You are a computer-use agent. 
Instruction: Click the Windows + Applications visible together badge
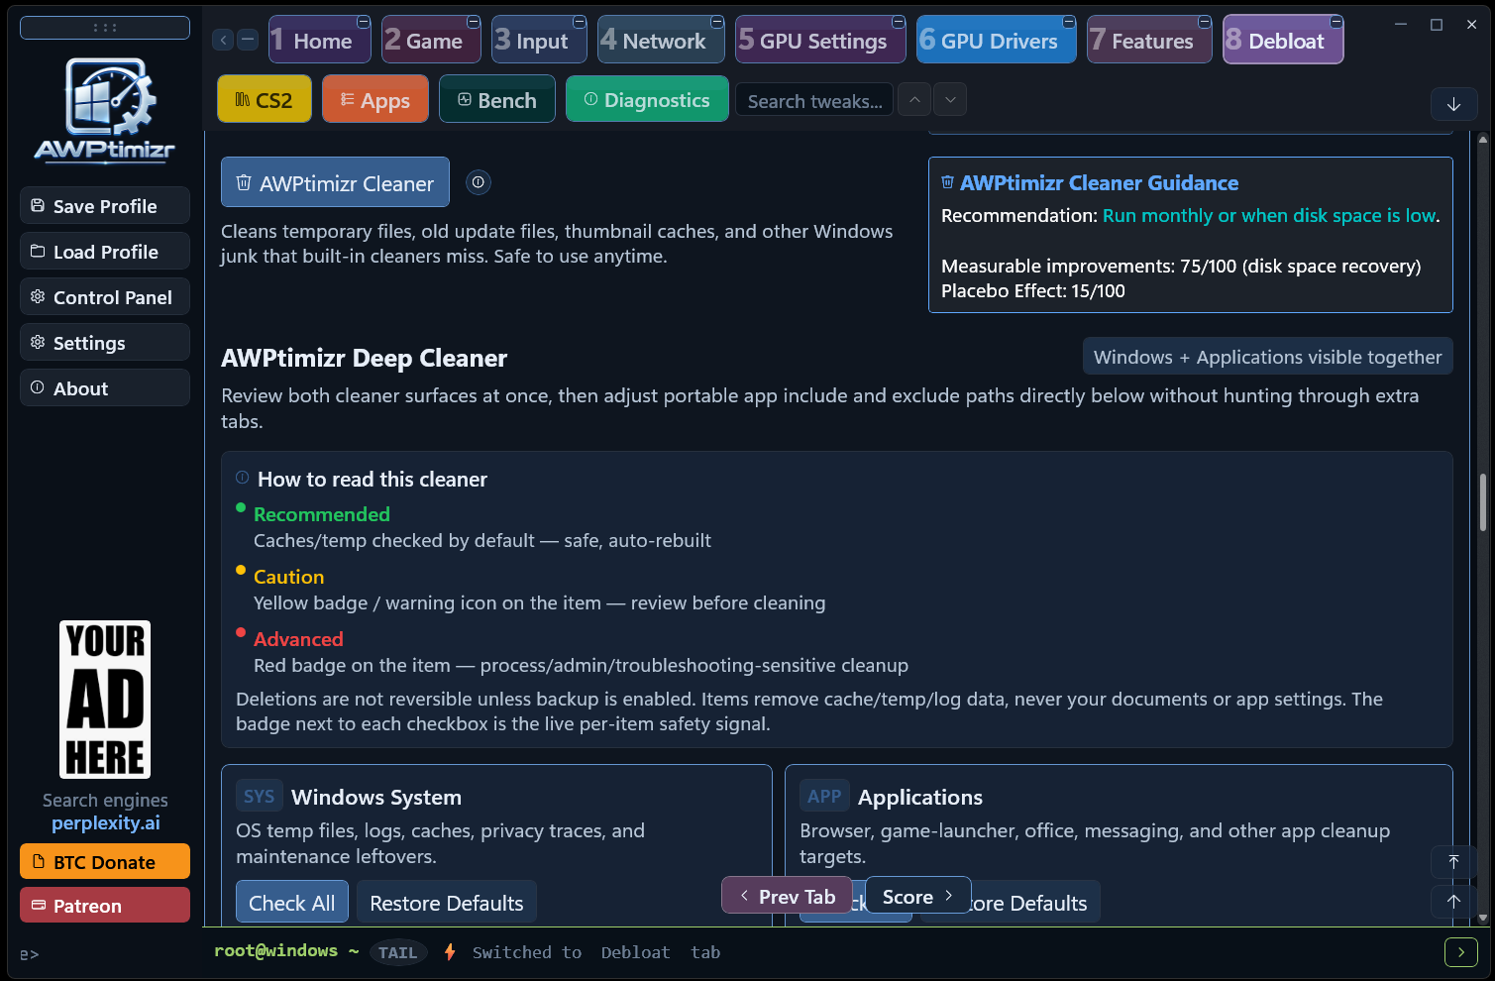1267,357
